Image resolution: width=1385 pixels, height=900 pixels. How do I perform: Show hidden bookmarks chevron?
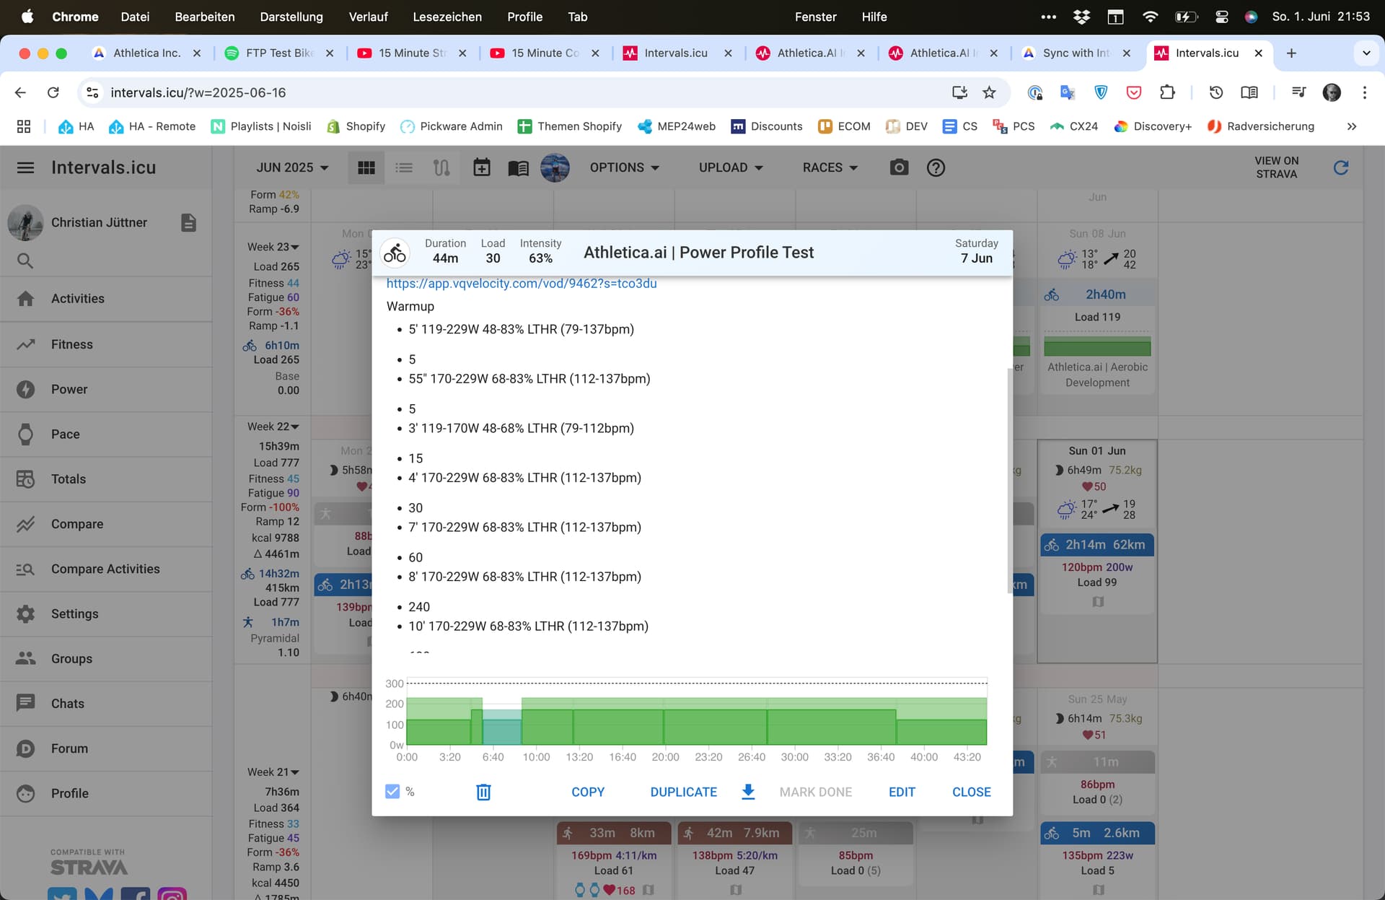[1352, 126]
